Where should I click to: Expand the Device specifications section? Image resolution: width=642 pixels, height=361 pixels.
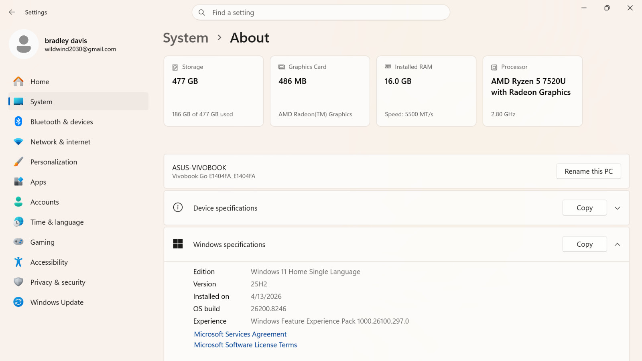[x=618, y=208]
